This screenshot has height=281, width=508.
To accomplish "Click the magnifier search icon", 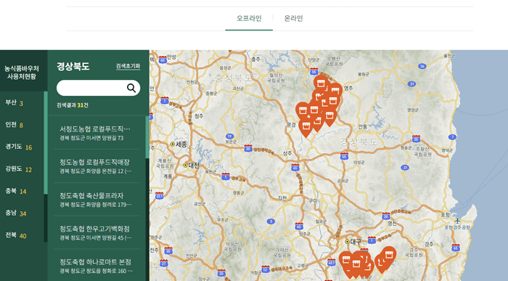I will (x=131, y=88).
